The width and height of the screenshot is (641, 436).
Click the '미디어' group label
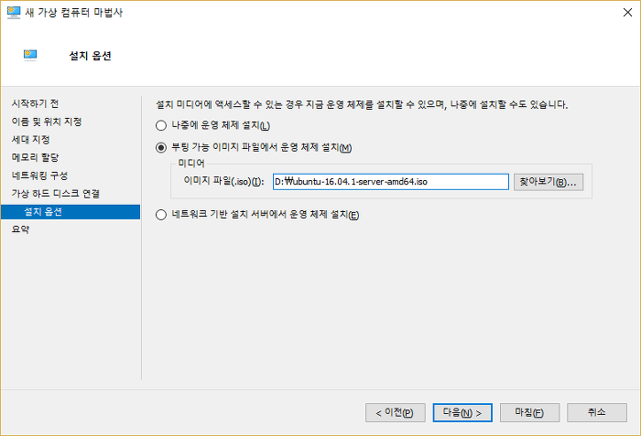[191, 164]
